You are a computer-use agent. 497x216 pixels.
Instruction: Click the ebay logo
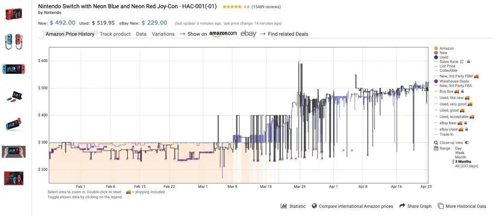(x=248, y=34)
